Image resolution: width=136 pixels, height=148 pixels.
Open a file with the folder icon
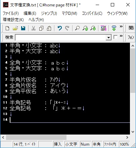(15, 28)
